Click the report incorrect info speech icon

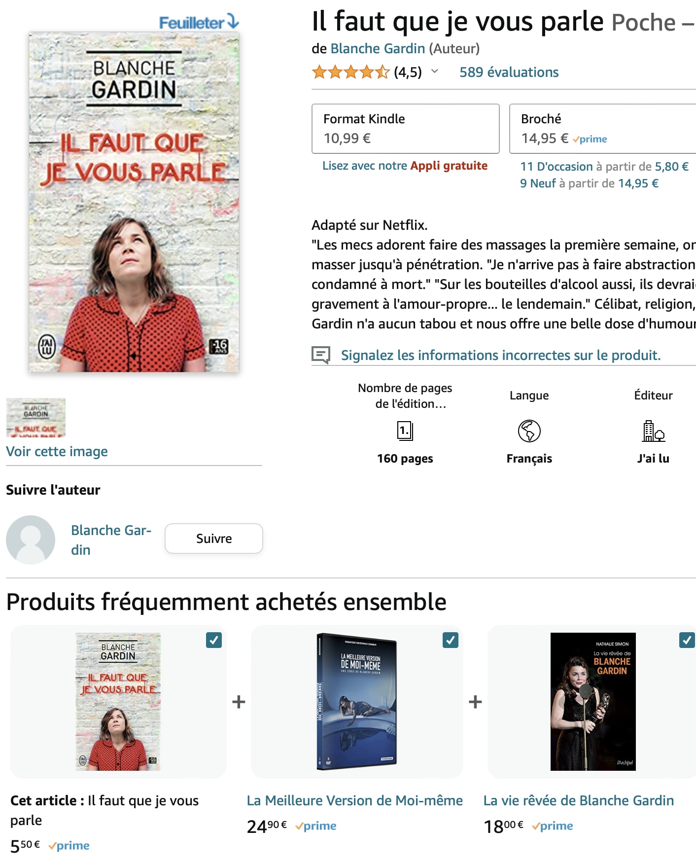(320, 355)
